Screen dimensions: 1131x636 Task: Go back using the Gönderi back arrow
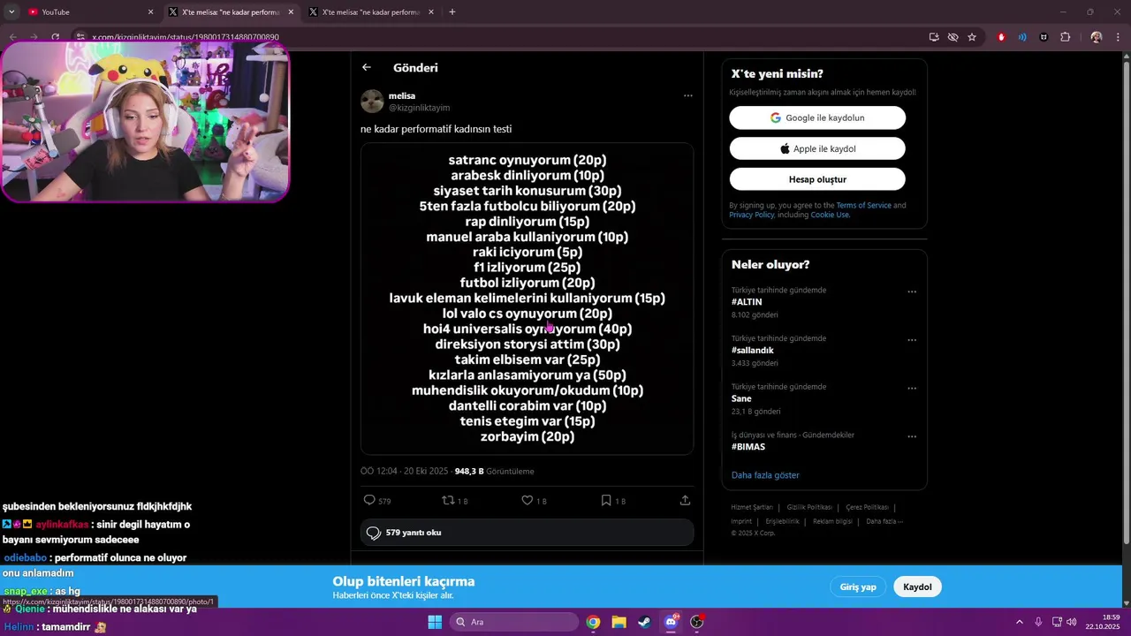[366, 67]
